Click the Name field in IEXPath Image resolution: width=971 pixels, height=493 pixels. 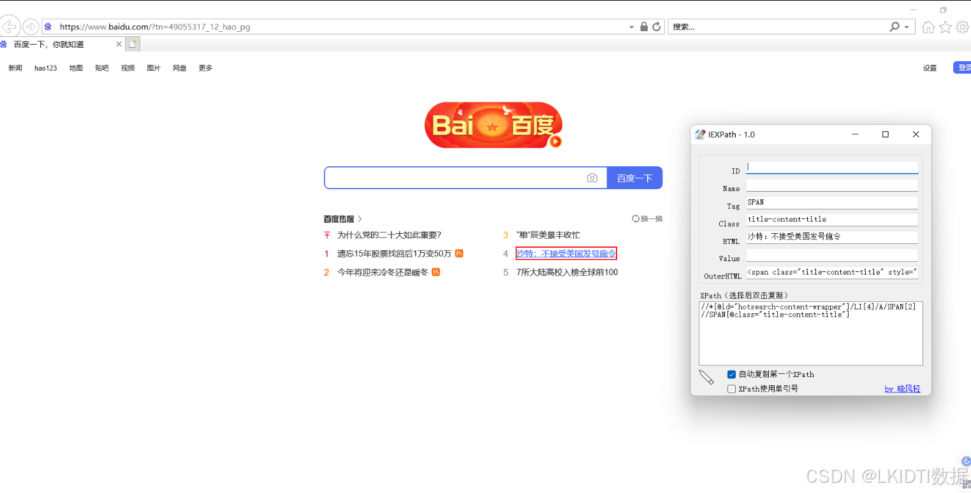tap(832, 185)
